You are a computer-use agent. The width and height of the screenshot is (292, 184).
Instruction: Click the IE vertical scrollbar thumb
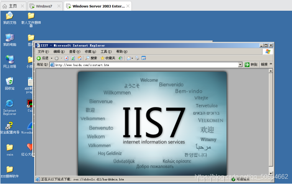click(x=271, y=120)
